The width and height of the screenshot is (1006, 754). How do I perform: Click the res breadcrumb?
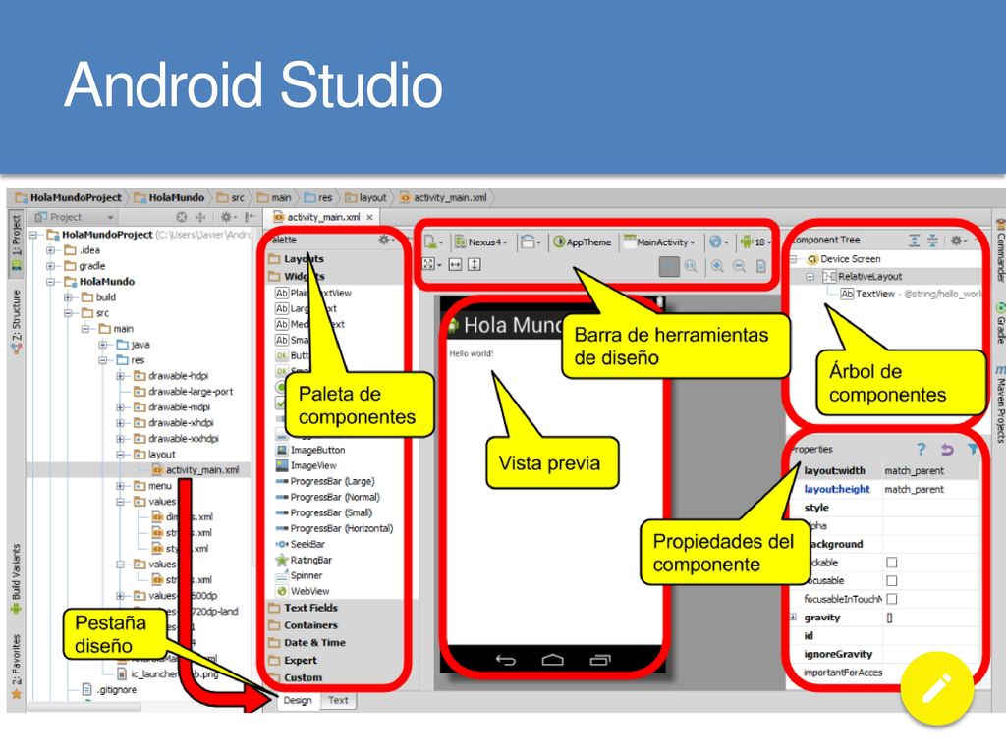tap(319, 198)
